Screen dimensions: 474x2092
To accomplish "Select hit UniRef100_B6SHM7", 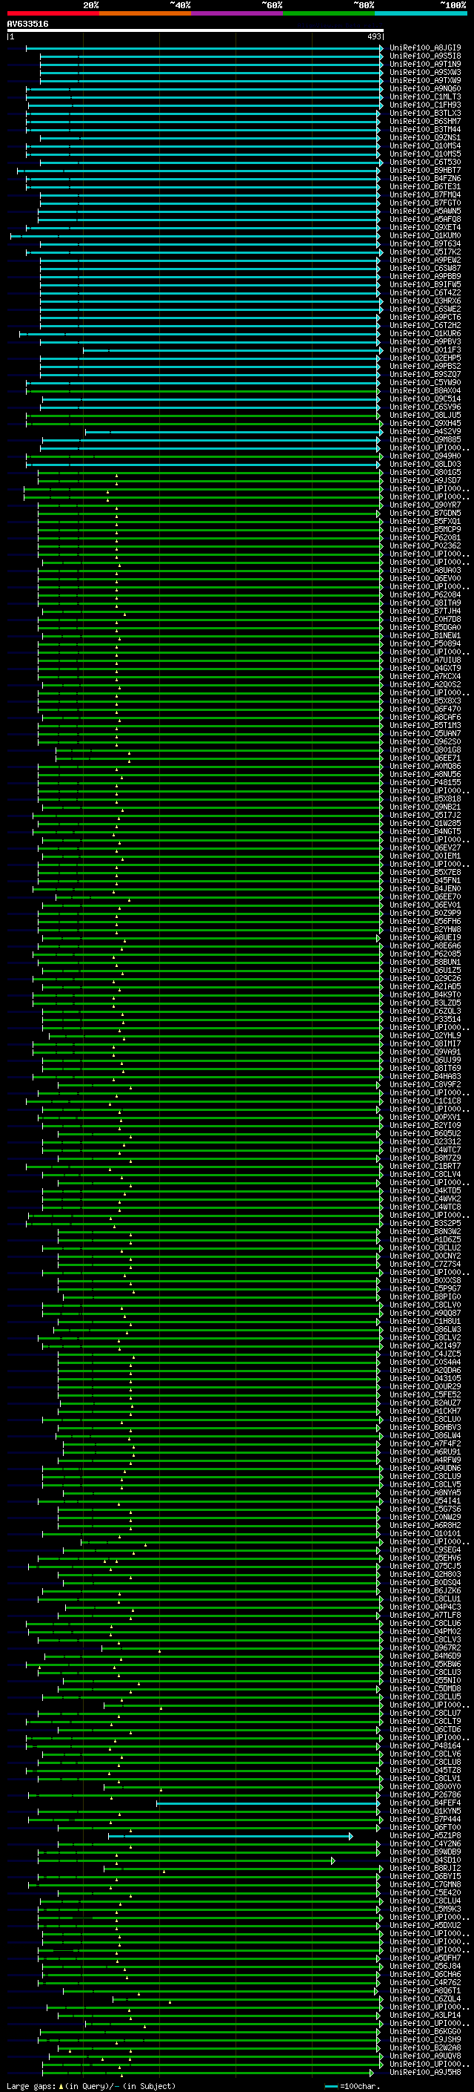I will (x=425, y=121).
